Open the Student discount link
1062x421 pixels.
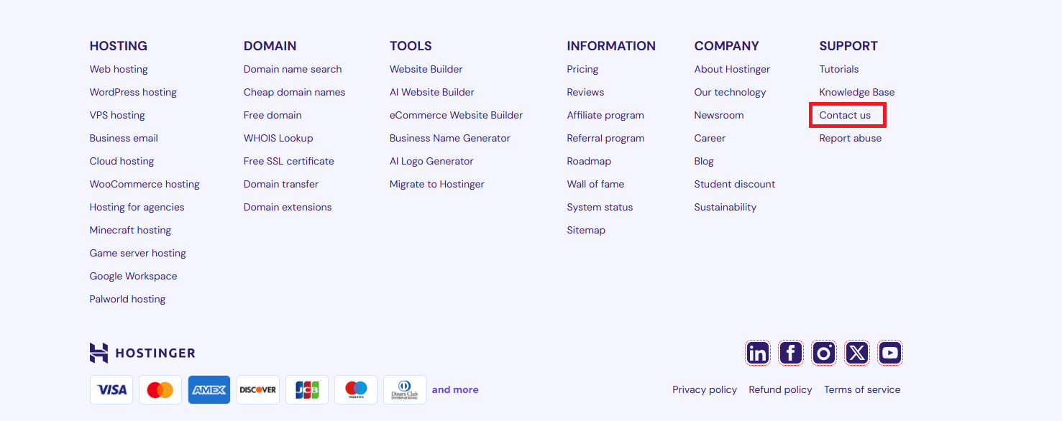coord(735,184)
